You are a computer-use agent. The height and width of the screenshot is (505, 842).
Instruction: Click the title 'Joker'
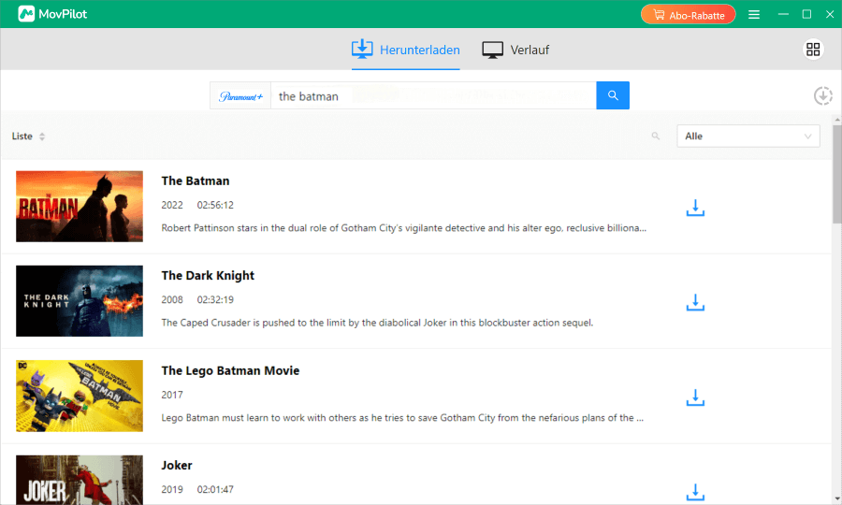[177, 466]
